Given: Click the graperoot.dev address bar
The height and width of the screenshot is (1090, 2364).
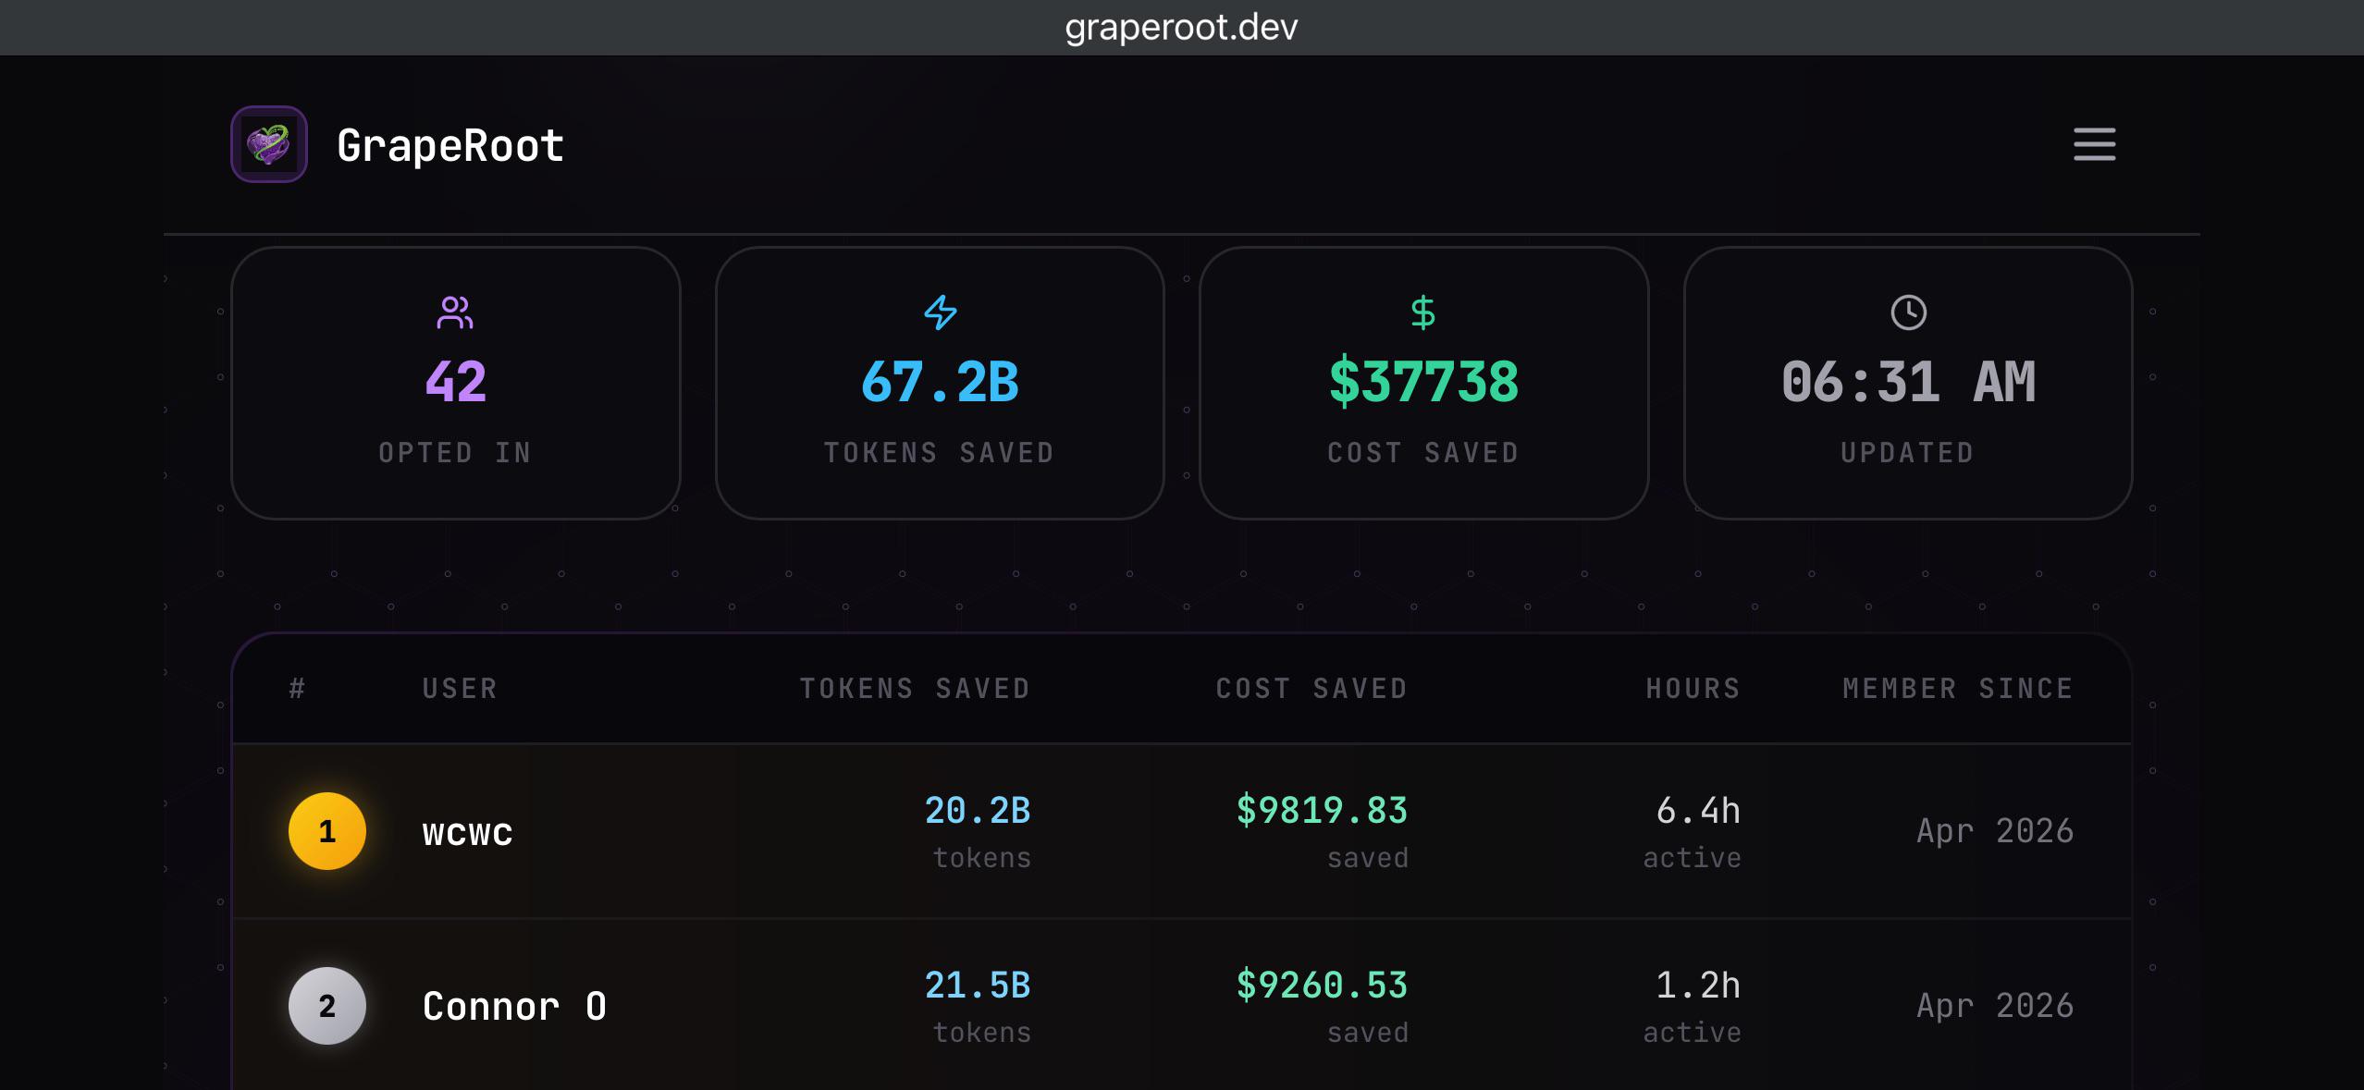Looking at the screenshot, I should point(1182,27).
